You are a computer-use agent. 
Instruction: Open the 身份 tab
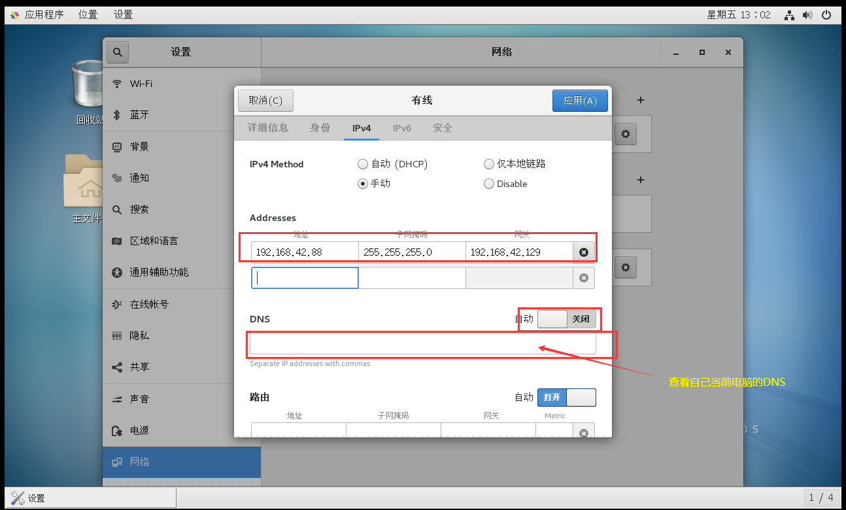click(320, 128)
